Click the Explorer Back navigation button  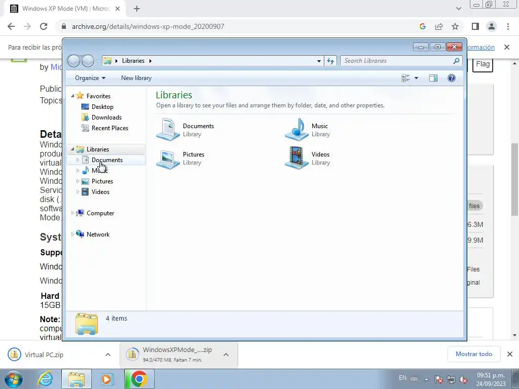pyautogui.click(x=74, y=61)
